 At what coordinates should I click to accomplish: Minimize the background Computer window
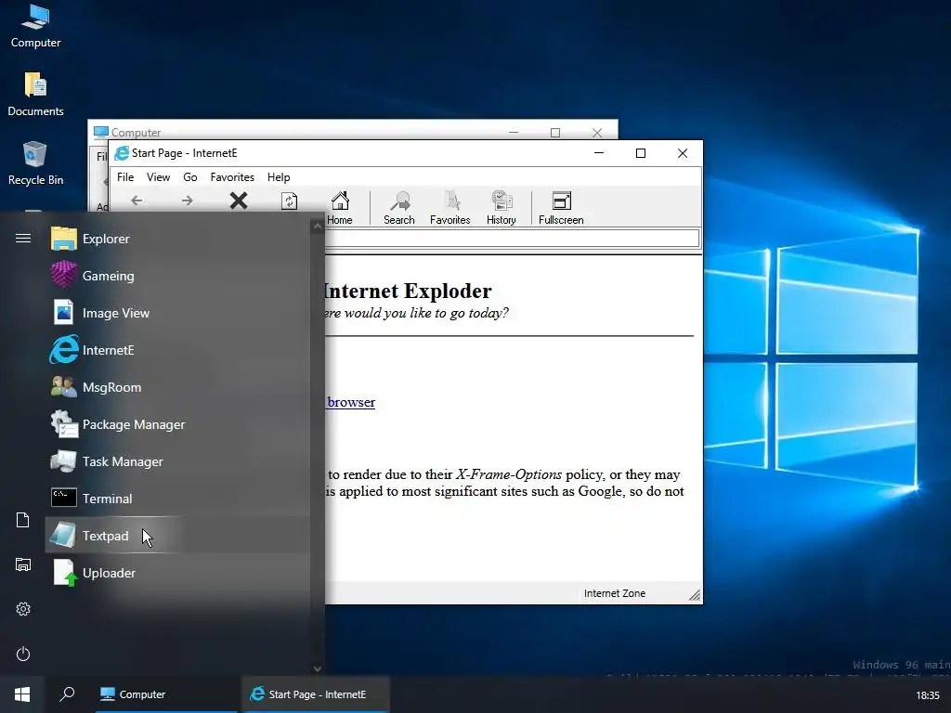click(x=514, y=133)
